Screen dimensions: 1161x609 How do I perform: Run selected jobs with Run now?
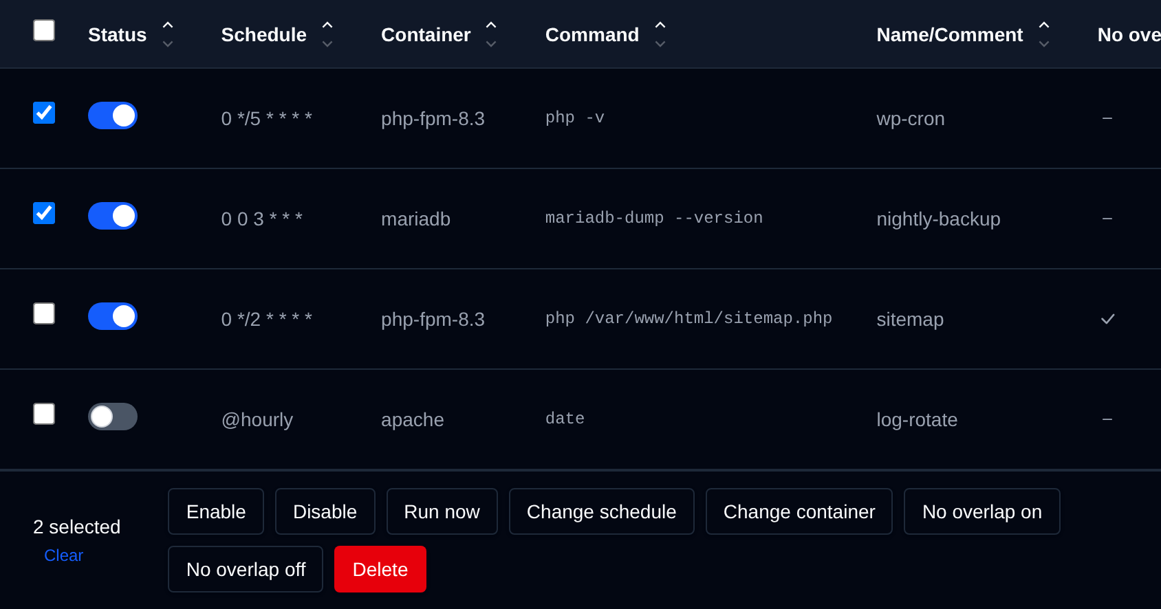(442, 511)
